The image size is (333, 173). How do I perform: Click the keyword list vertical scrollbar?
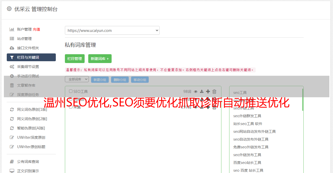point(303,100)
